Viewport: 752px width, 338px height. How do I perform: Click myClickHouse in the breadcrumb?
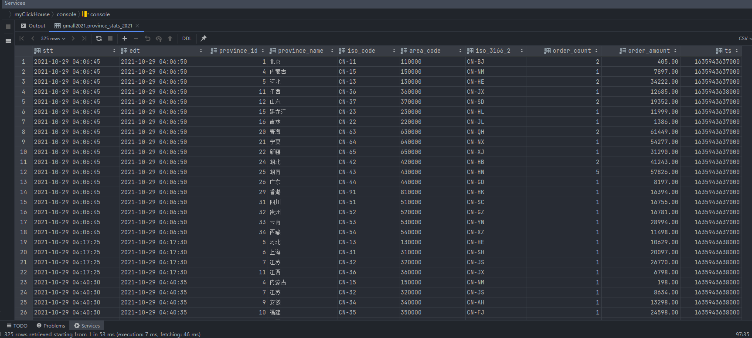coord(32,14)
